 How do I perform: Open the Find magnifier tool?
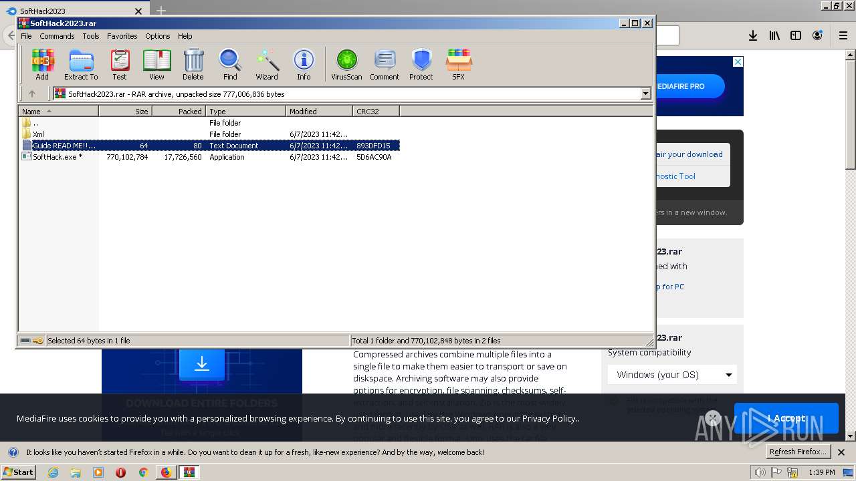pos(230,65)
